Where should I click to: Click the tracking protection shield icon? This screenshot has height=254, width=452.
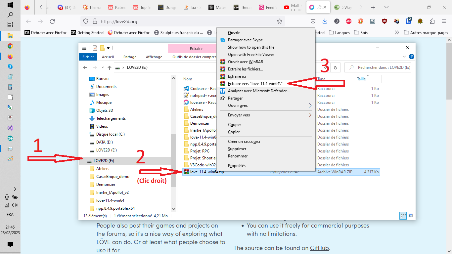[x=86, y=21]
